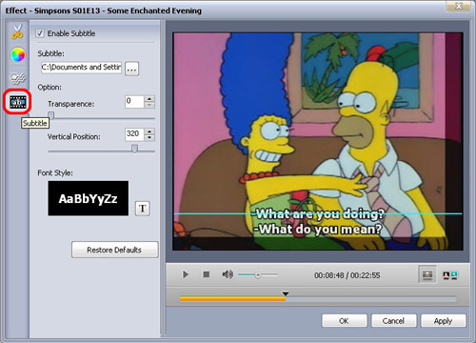
Task: Decrease Vertical Position with down arrow
Action: click(x=149, y=137)
